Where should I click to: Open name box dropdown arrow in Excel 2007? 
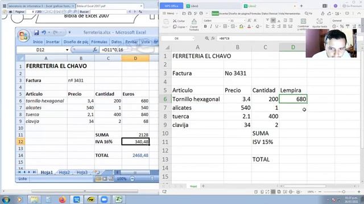pyautogui.click(x=67, y=50)
